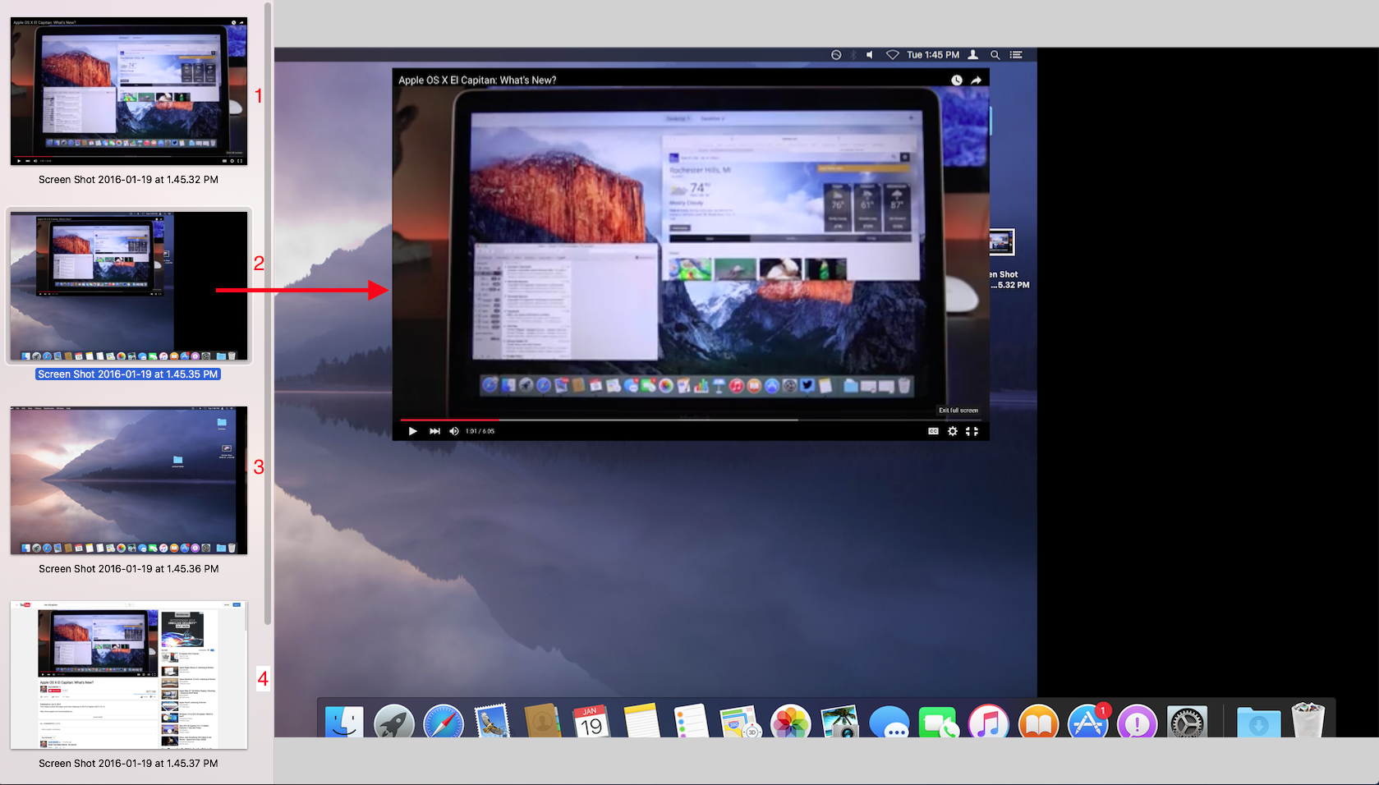Image resolution: width=1379 pixels, height=785 pixels.
Task: Open Calendar in the Dock
Action: coord(591,721)
